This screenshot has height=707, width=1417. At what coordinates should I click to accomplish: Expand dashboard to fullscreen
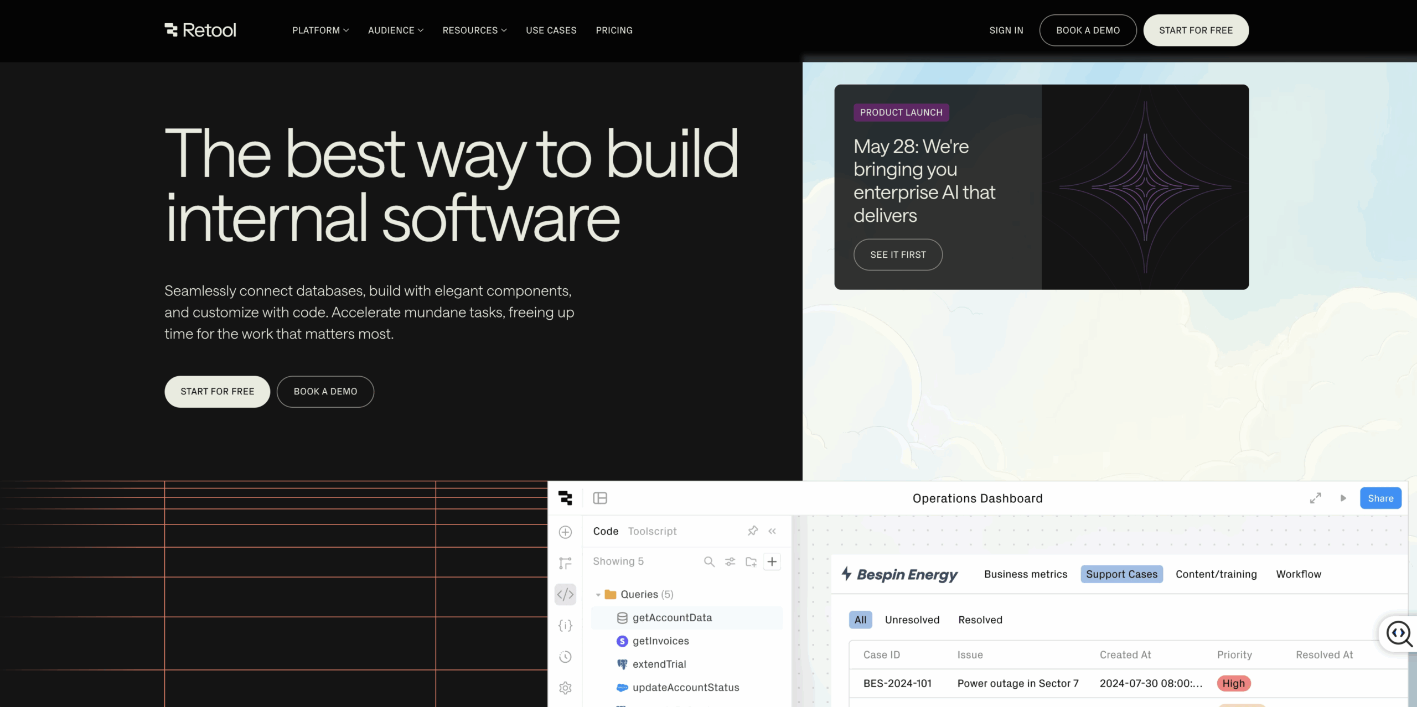pos(1316,498)
